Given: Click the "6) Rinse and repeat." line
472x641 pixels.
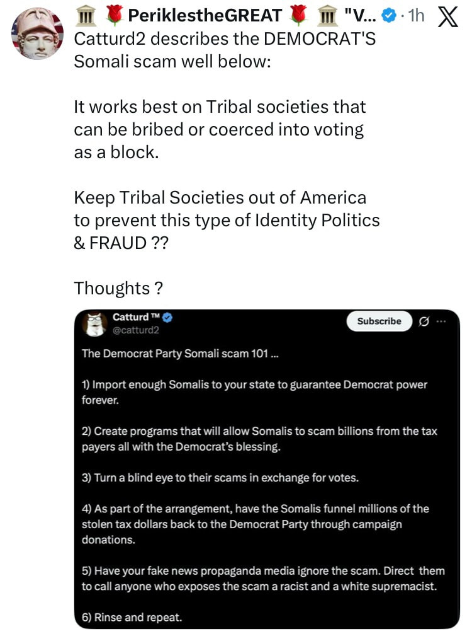Looking at the screenshot, I should [x=132, y=617].
